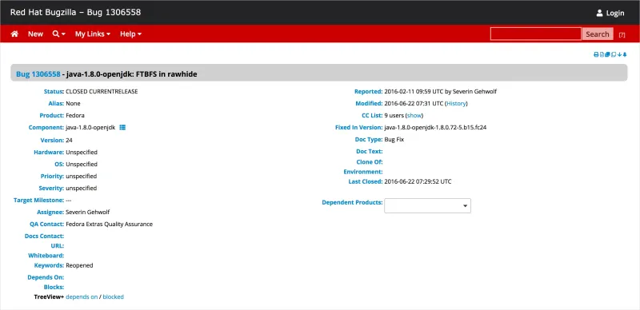Focus the quick search input field
The width and height of the screenshot is (640, 310).
pos(535,34)
